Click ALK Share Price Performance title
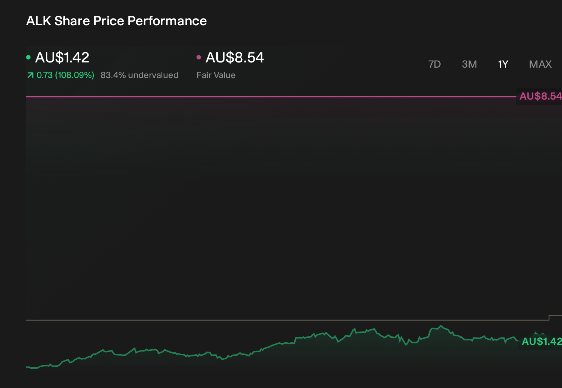562x388 pixels. pyautogui.click(x=116, y=21)
